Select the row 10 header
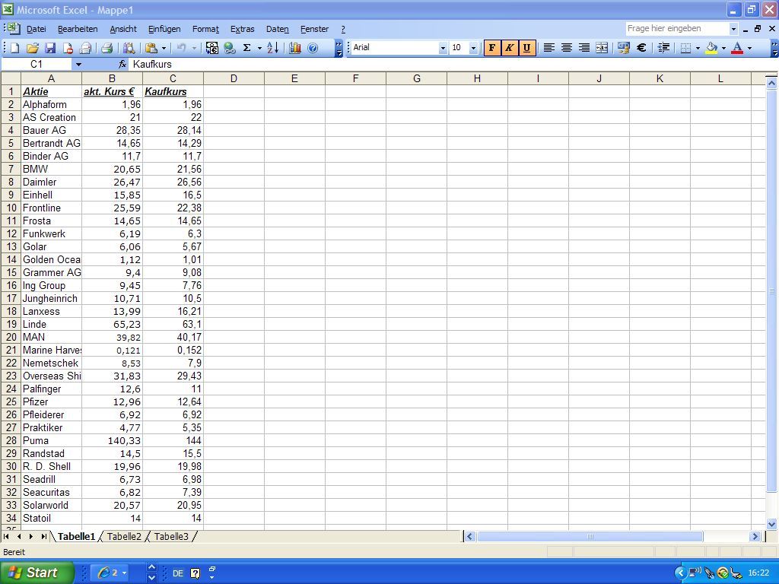779x584 pixels. click(11, 208)
